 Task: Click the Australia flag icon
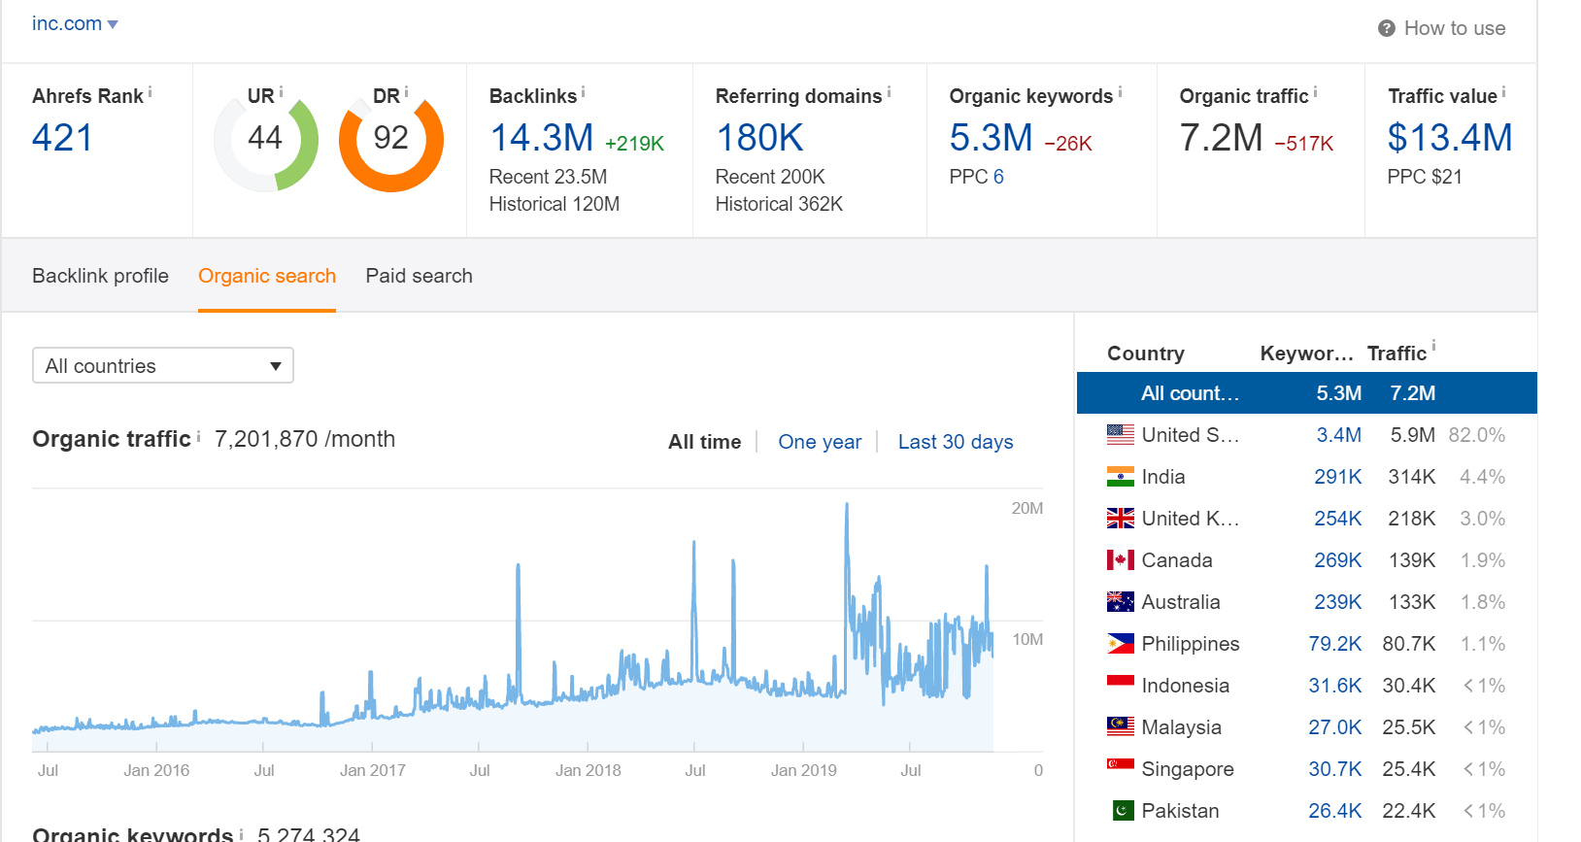point(1121,602)
